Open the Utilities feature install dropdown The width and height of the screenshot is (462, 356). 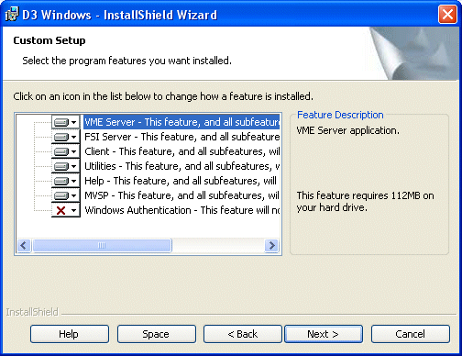pyautogui.click(x=66, y=166)
